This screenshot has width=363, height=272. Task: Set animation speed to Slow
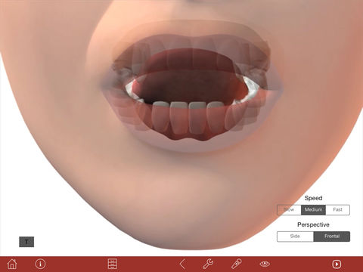click(x=289, y=210)
